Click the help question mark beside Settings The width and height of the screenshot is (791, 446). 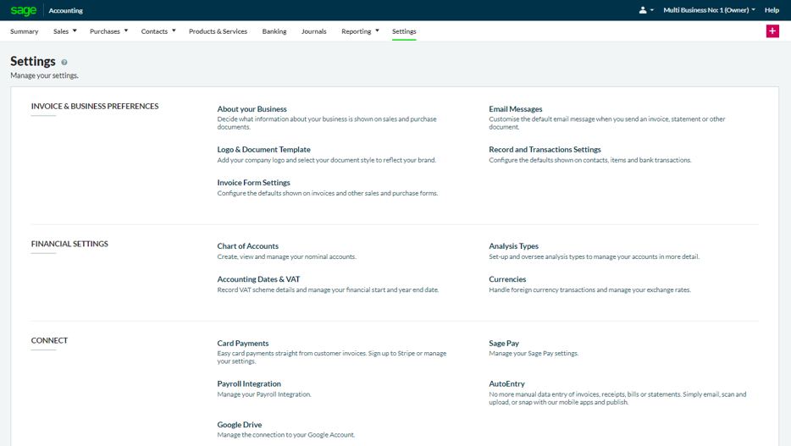point(64,63)
